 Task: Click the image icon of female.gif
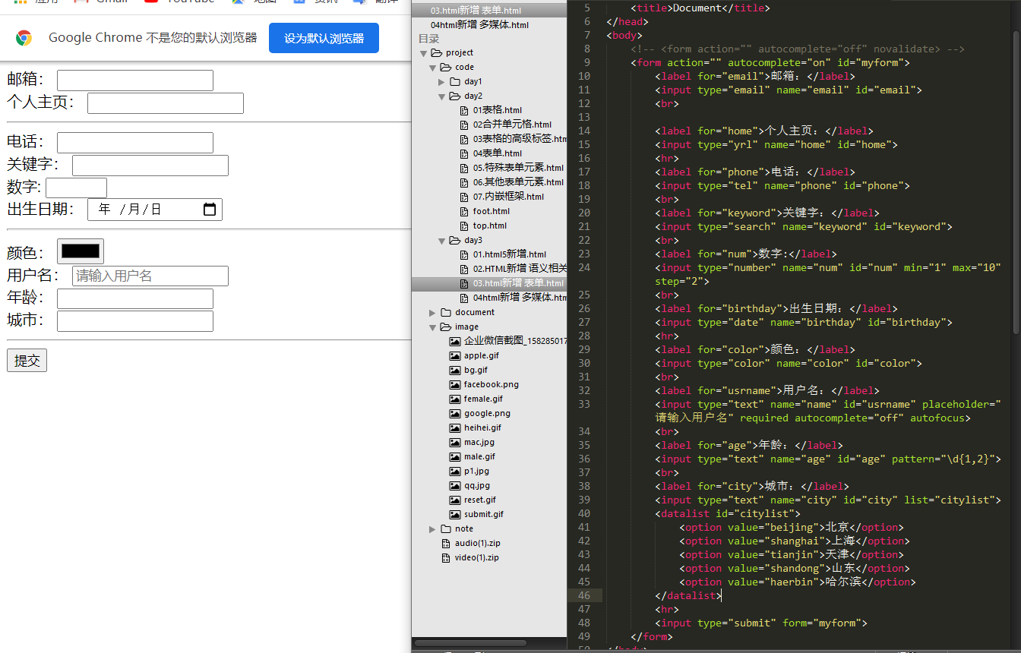tap(455, 399)
